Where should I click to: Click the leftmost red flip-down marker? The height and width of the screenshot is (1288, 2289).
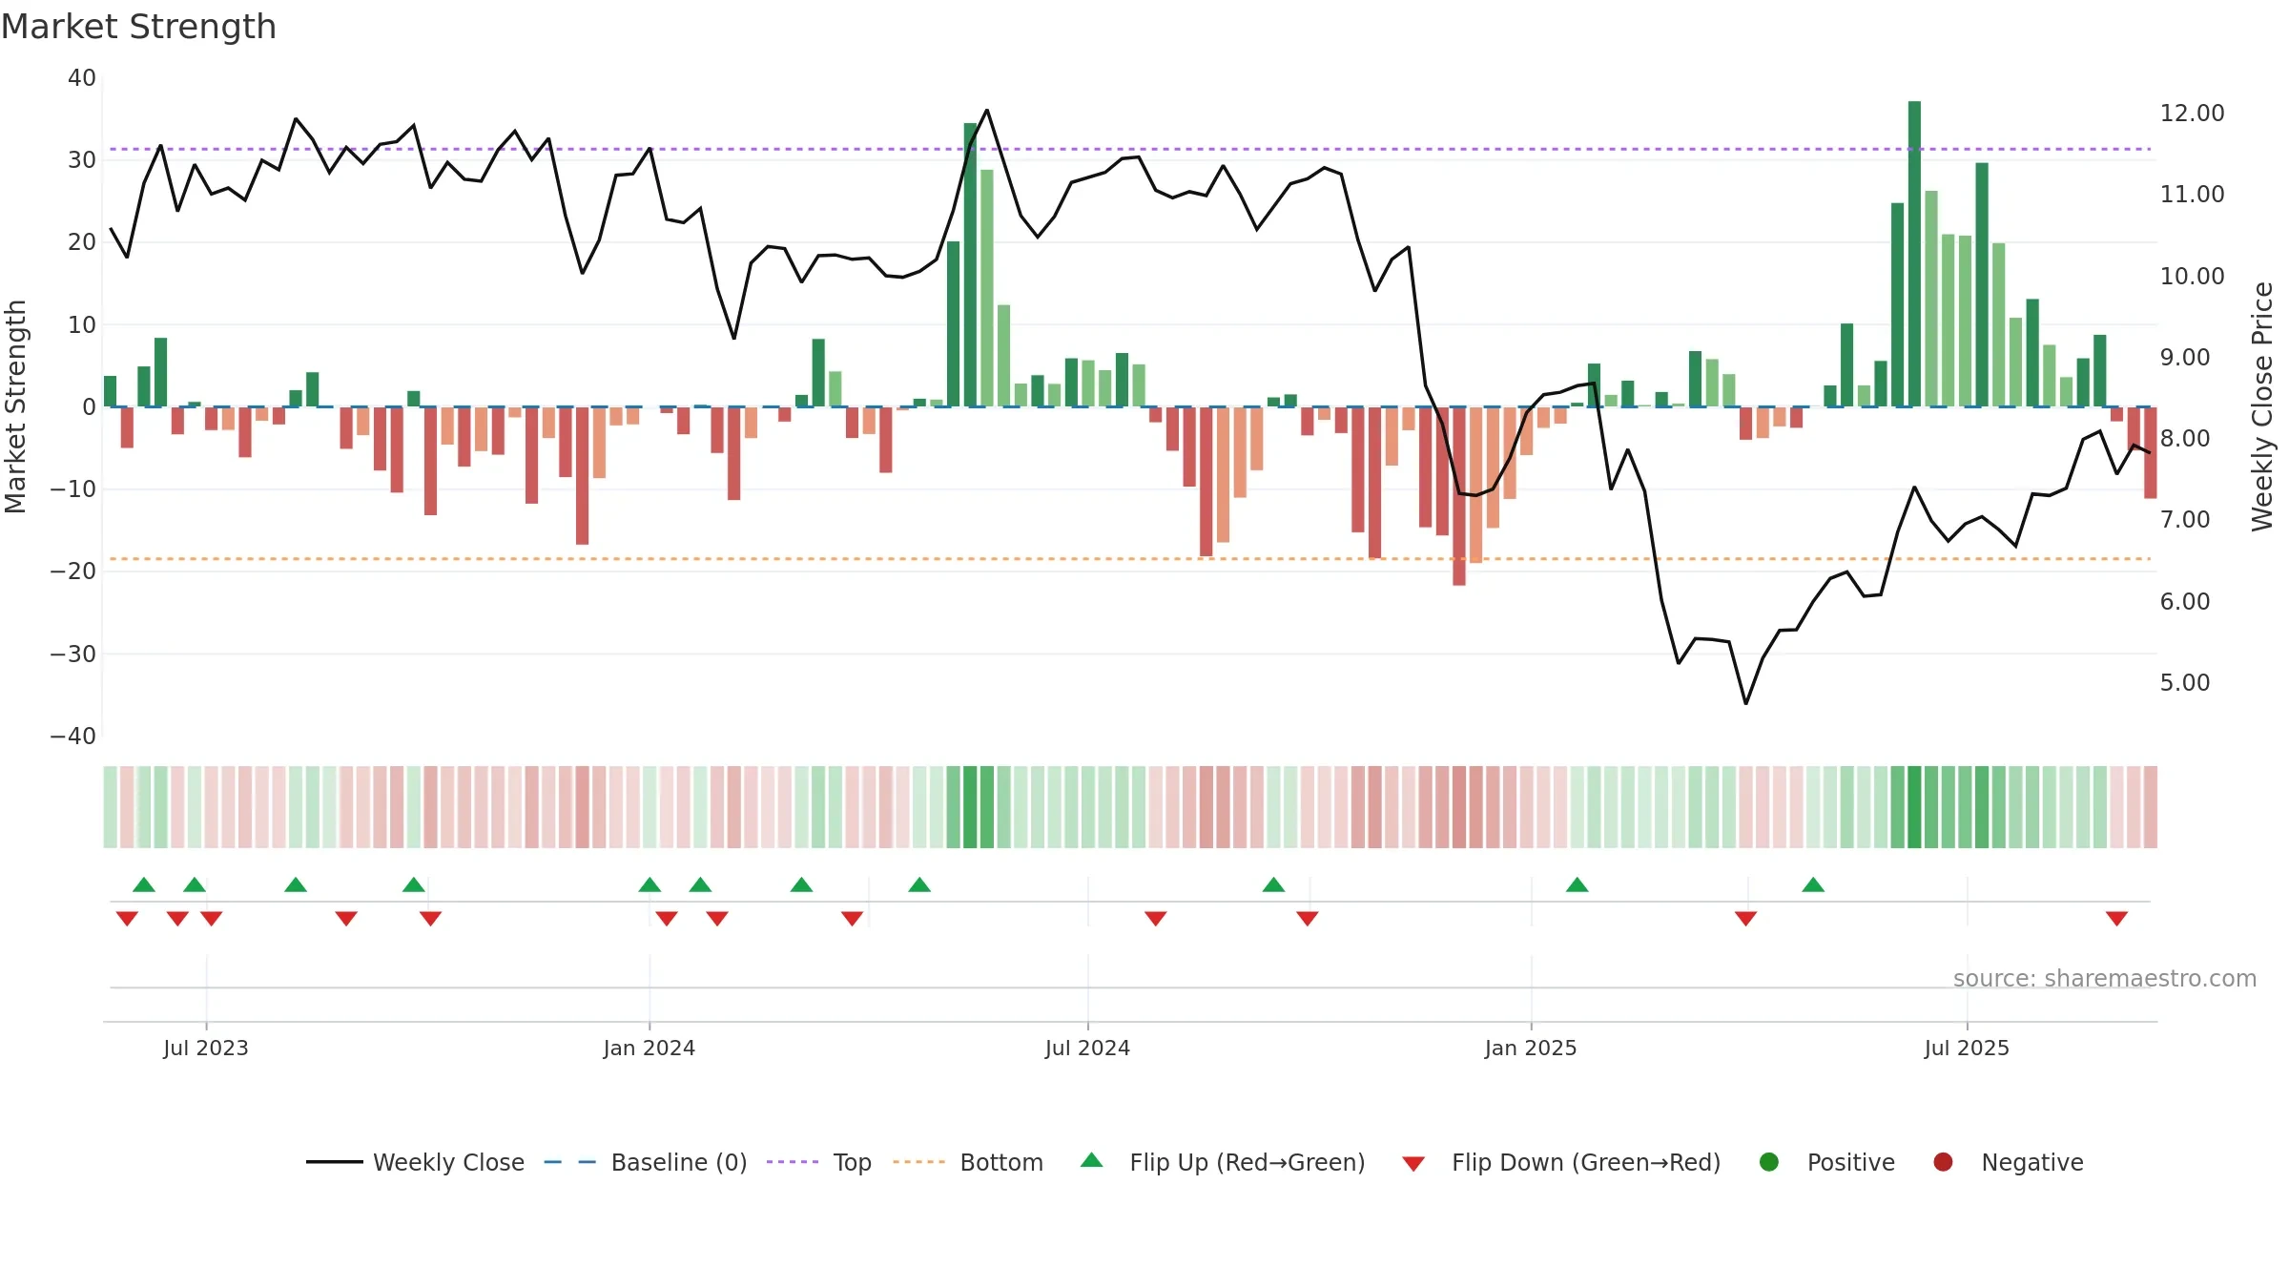(127, 918)
